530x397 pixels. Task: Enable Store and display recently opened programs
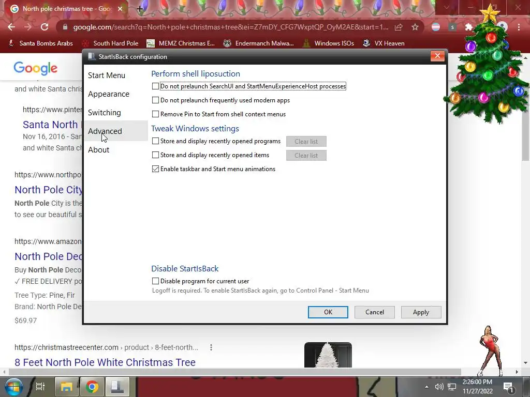click(155, 141)
